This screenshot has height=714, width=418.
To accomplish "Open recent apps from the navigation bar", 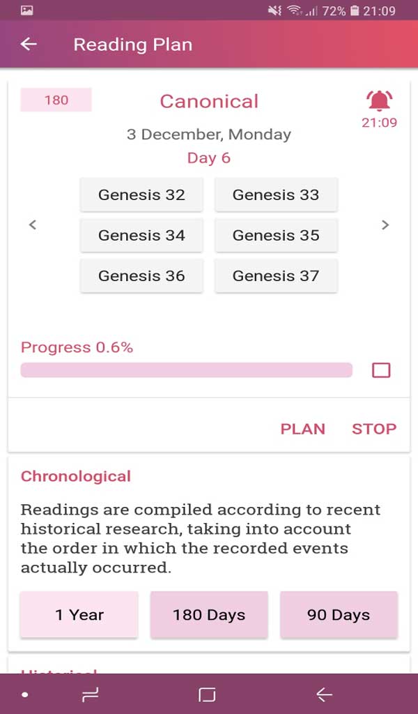I will (x=88, y=694).
